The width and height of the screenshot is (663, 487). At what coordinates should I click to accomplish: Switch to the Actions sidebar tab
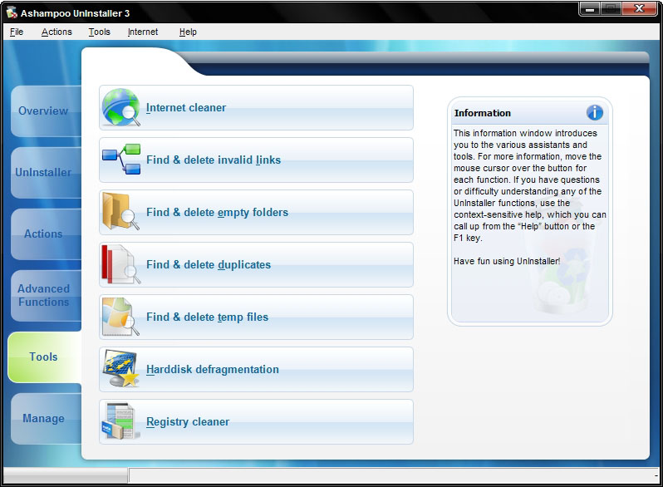[46, 234]
